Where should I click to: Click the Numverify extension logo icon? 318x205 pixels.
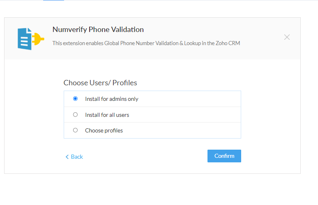tap(31, 39)
